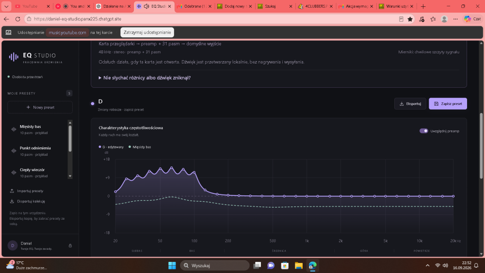Image resolution: width=485 pixels, height=273 pixels.
Task: Select the Mięsisty bas preset
Action: [37, 129]
